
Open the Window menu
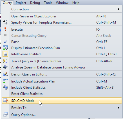coord(62,3)
